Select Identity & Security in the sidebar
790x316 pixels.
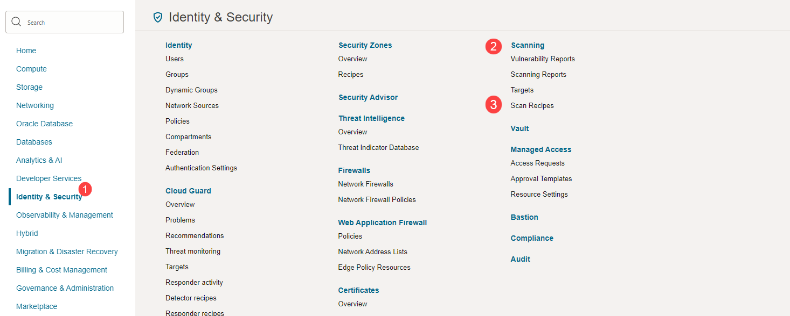pos(49,197)
